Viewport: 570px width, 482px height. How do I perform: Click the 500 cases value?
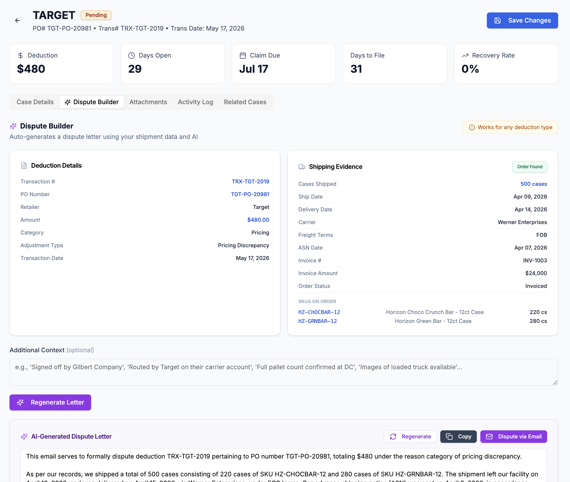coord(533,184)
